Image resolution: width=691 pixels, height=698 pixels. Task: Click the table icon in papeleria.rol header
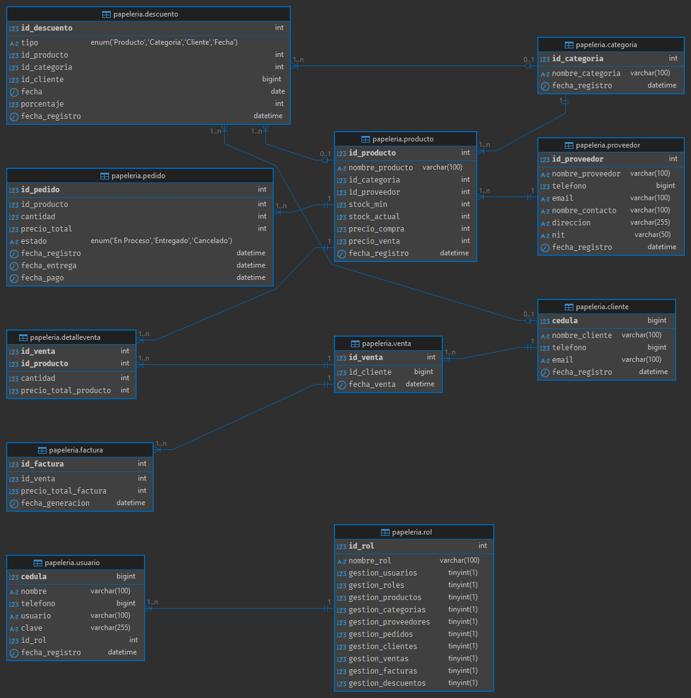385,533
